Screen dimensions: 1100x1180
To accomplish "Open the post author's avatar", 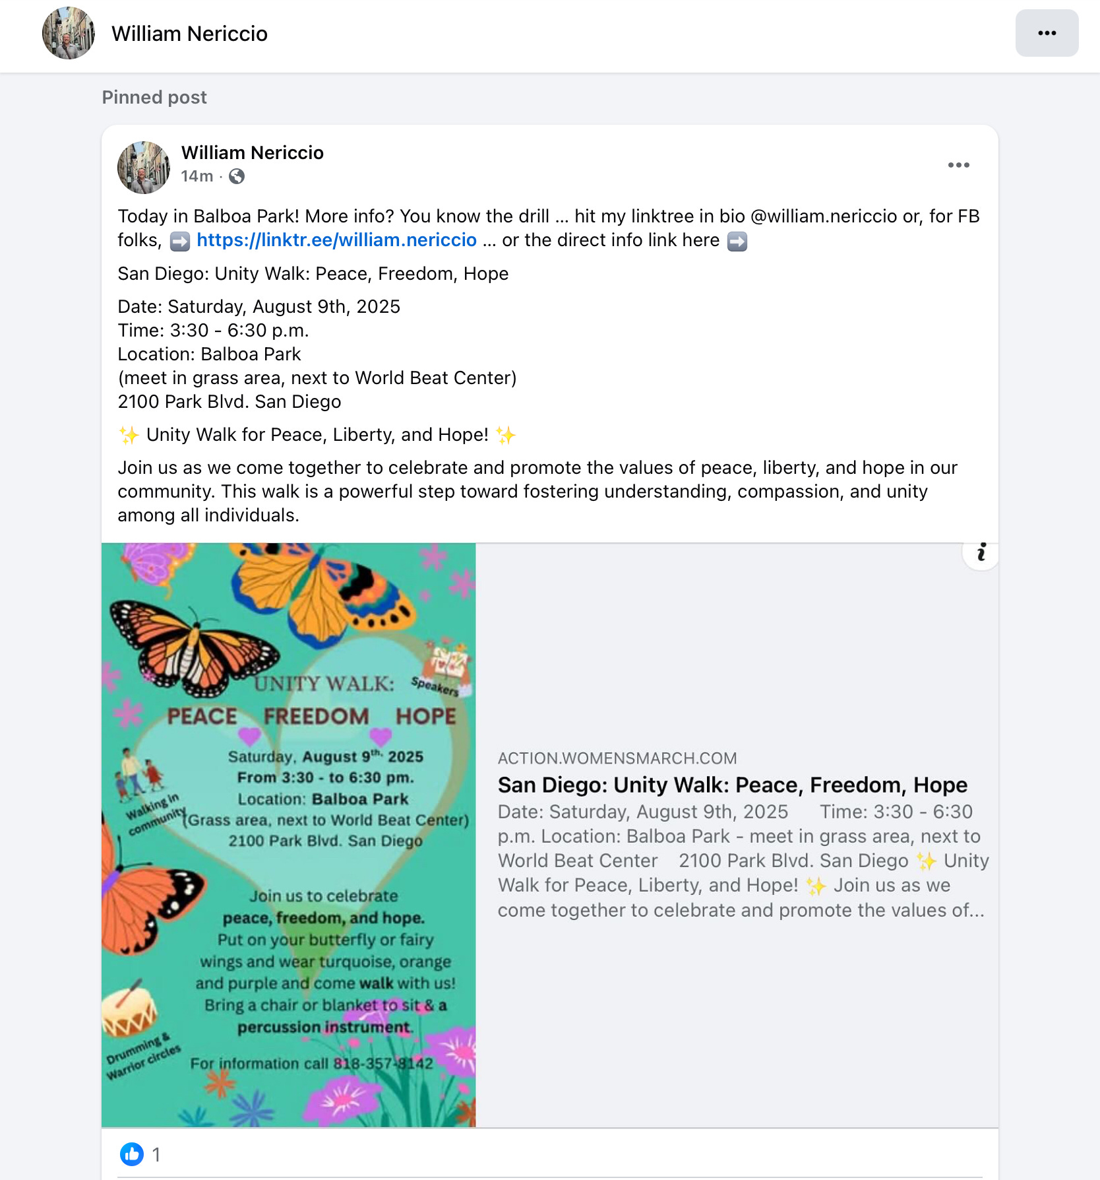I will [x=144, y=168].
